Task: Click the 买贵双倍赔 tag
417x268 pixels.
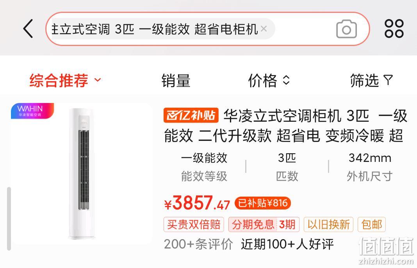Action: (x=194, y=224)
